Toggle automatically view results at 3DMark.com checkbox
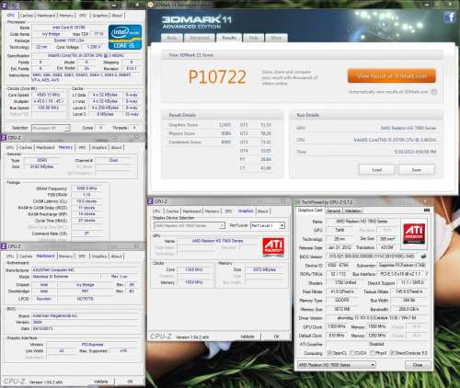460x388 pixels. pyautogui.click(x=434, y=92)
